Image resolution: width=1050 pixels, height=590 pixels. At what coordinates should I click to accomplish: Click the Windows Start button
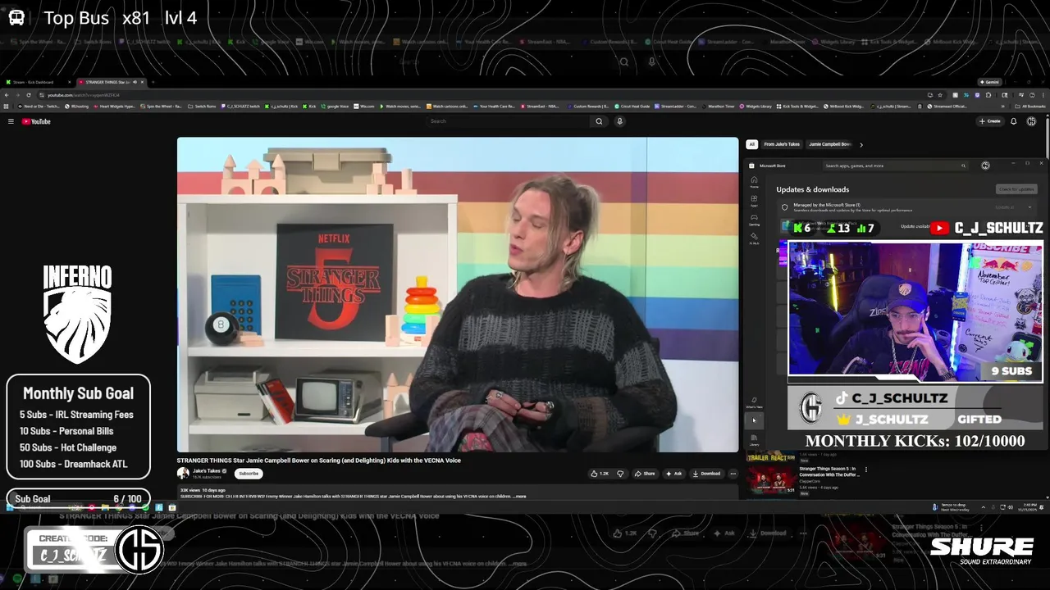point(10,507)
